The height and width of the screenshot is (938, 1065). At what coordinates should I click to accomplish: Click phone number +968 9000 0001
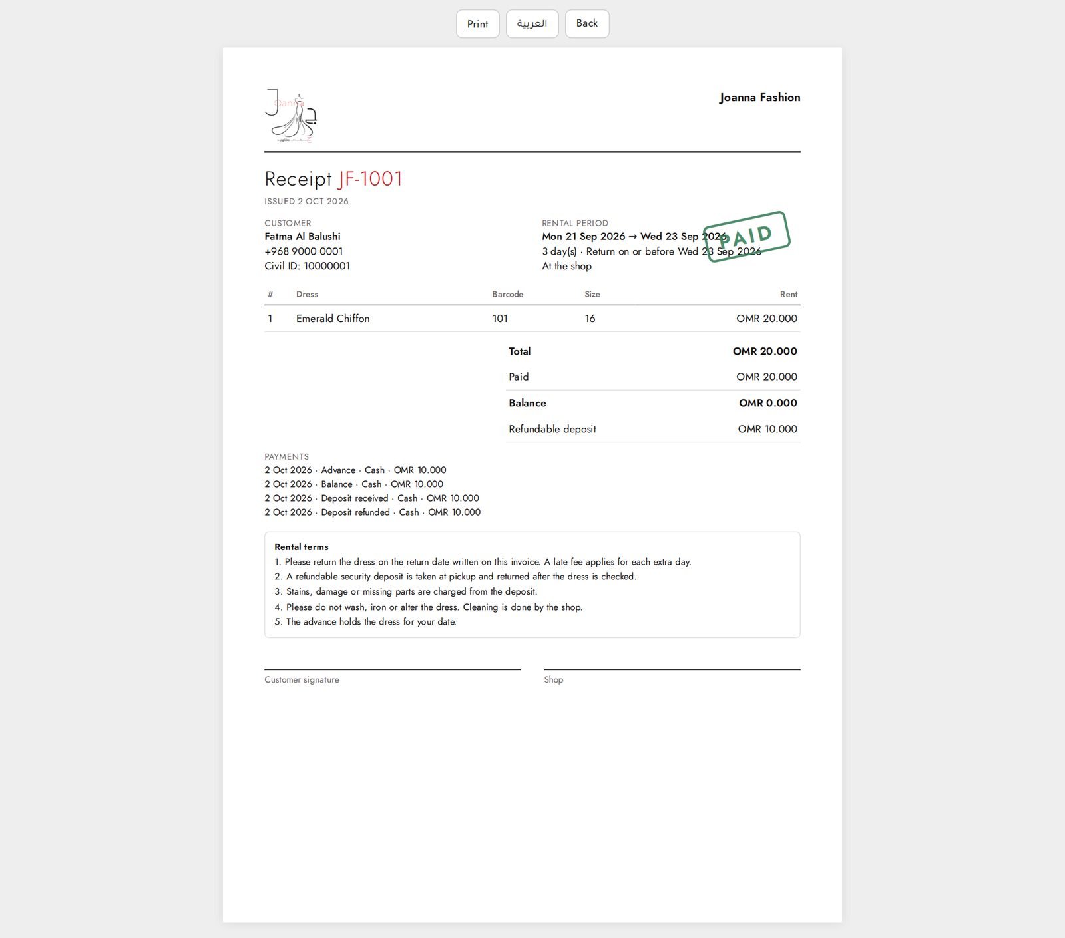click(304, 251)
